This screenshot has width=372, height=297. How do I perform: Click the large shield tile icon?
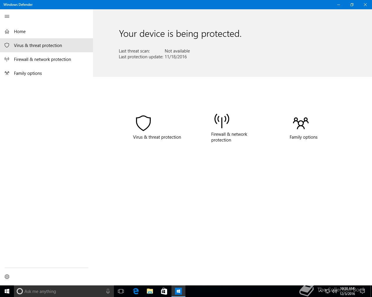143,123
